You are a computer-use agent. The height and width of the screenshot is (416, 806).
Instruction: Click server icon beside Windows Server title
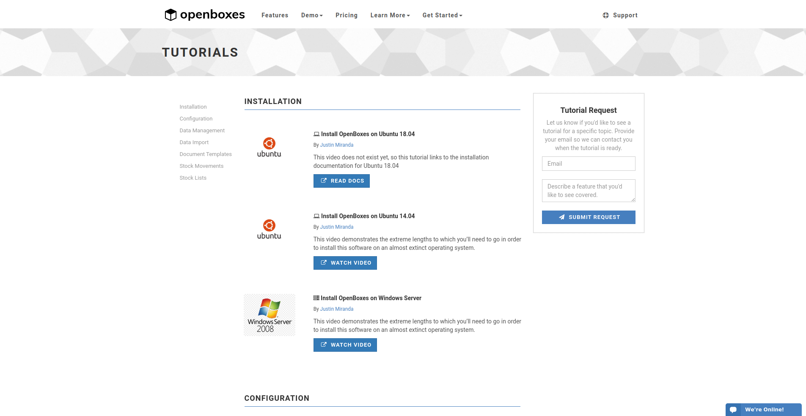click(316, 298)
